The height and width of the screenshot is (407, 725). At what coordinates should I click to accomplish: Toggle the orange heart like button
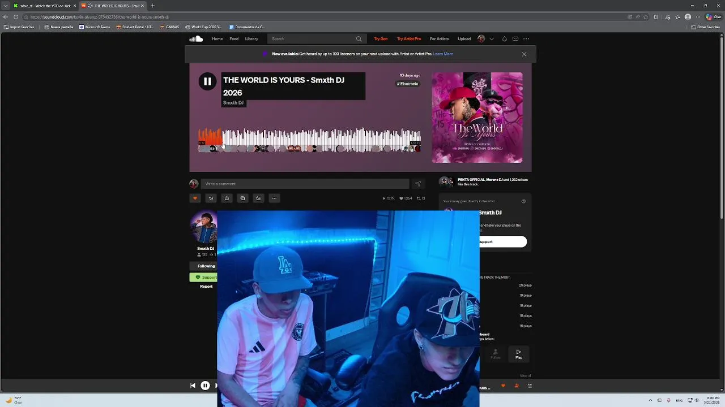[x=195, y=198]
